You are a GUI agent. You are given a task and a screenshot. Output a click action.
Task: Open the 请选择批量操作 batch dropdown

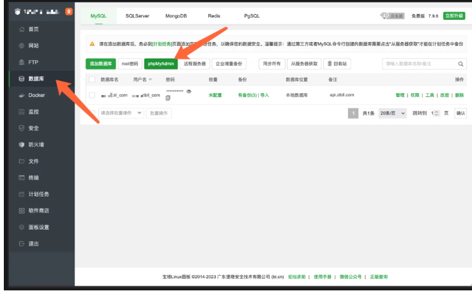click(121, 113)
